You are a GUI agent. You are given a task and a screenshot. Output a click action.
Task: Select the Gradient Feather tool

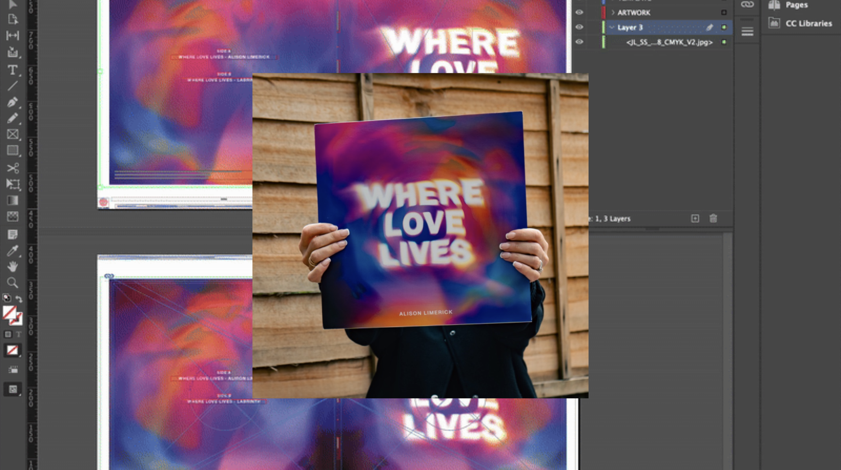(x=13, y=217)
